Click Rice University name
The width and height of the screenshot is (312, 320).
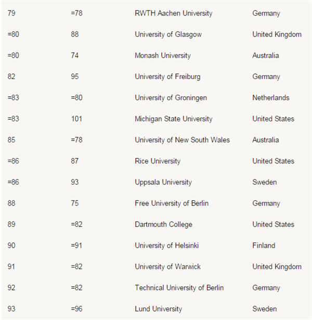(x=158, y=161)
